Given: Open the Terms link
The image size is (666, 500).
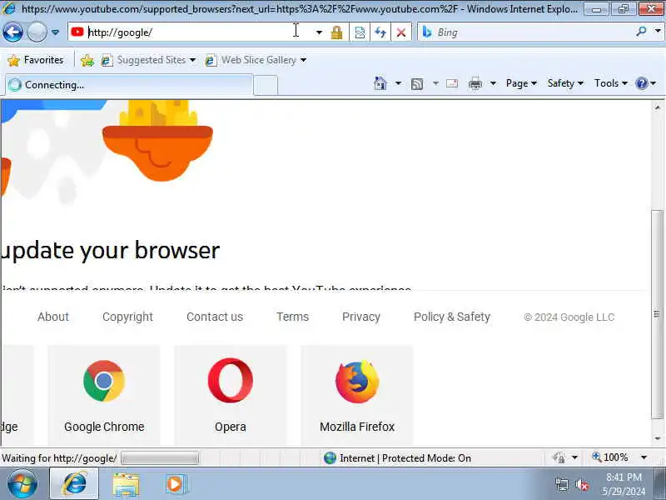Looking at the screenshot, I should click(x=293, y=317).
